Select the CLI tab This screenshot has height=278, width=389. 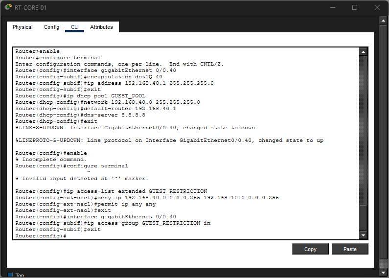[74, 27]
